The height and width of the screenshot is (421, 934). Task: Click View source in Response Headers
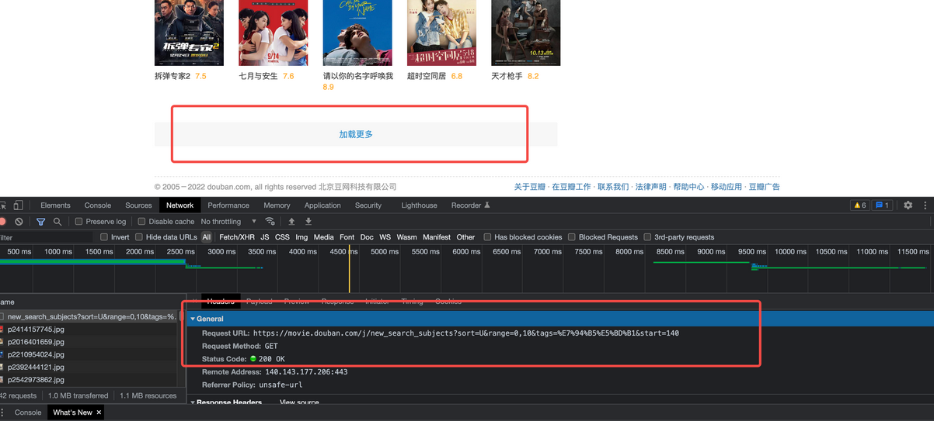pos(299,402)
